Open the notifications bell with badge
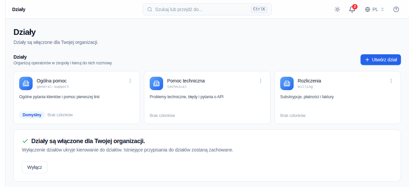 pos(352,9)
